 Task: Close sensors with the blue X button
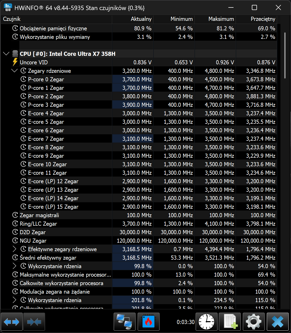click(x=277, y=322)
